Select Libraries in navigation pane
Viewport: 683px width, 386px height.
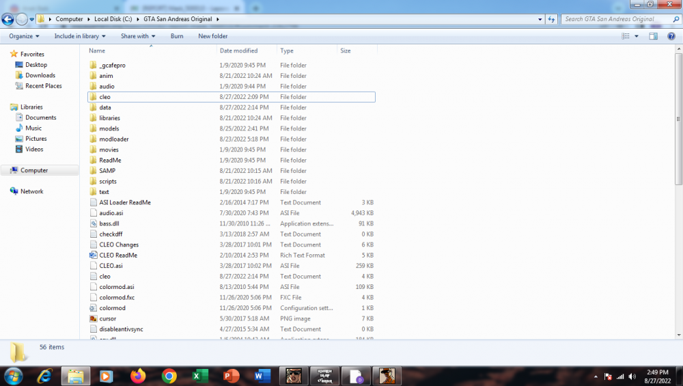[31, 107]
